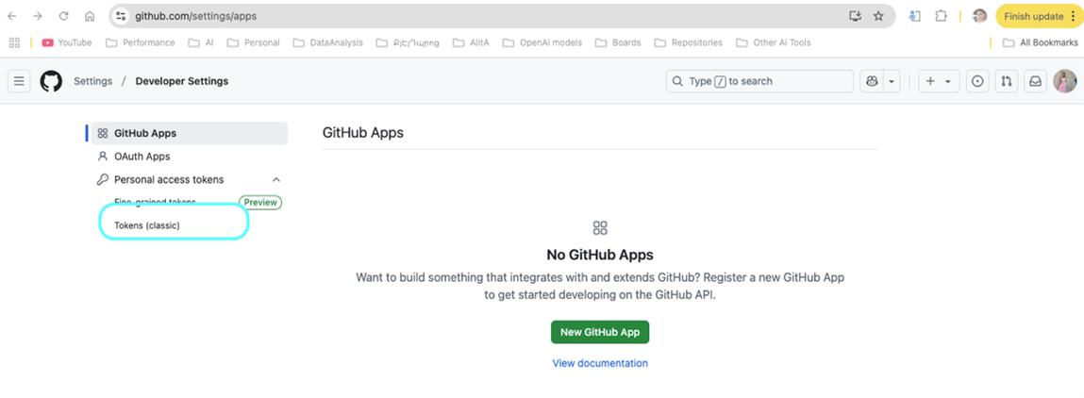
Task: Click the Finish update button
Action: (x=1034, y=16)
